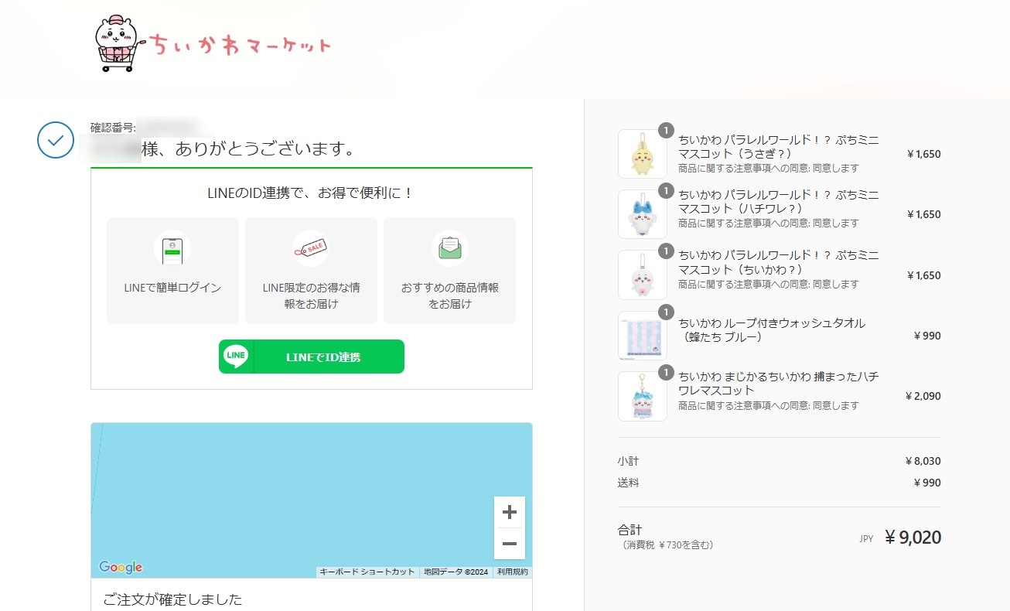Click the ご注文が確定しました heading
Viewport: 1010px width, 611px height.
click(172, 599)
